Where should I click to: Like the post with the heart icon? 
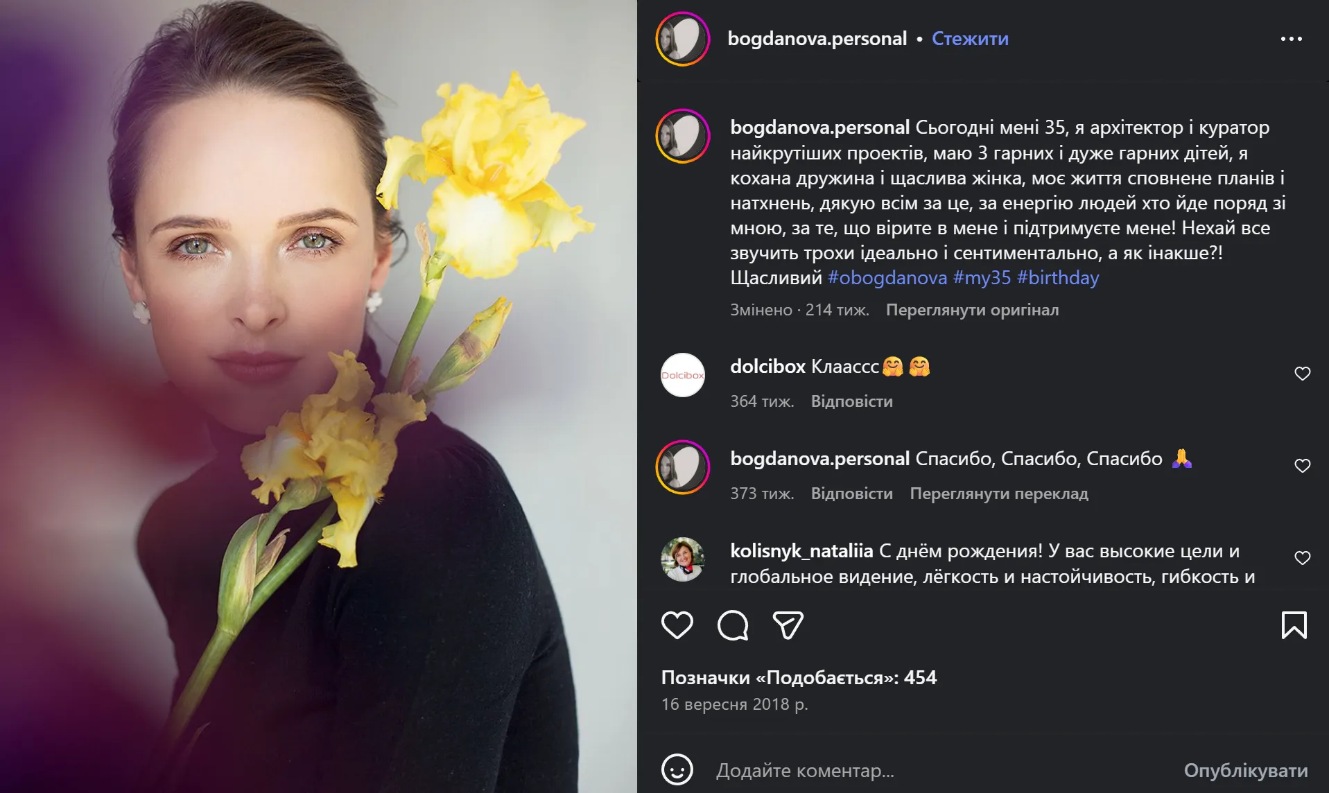coord(677,625)
